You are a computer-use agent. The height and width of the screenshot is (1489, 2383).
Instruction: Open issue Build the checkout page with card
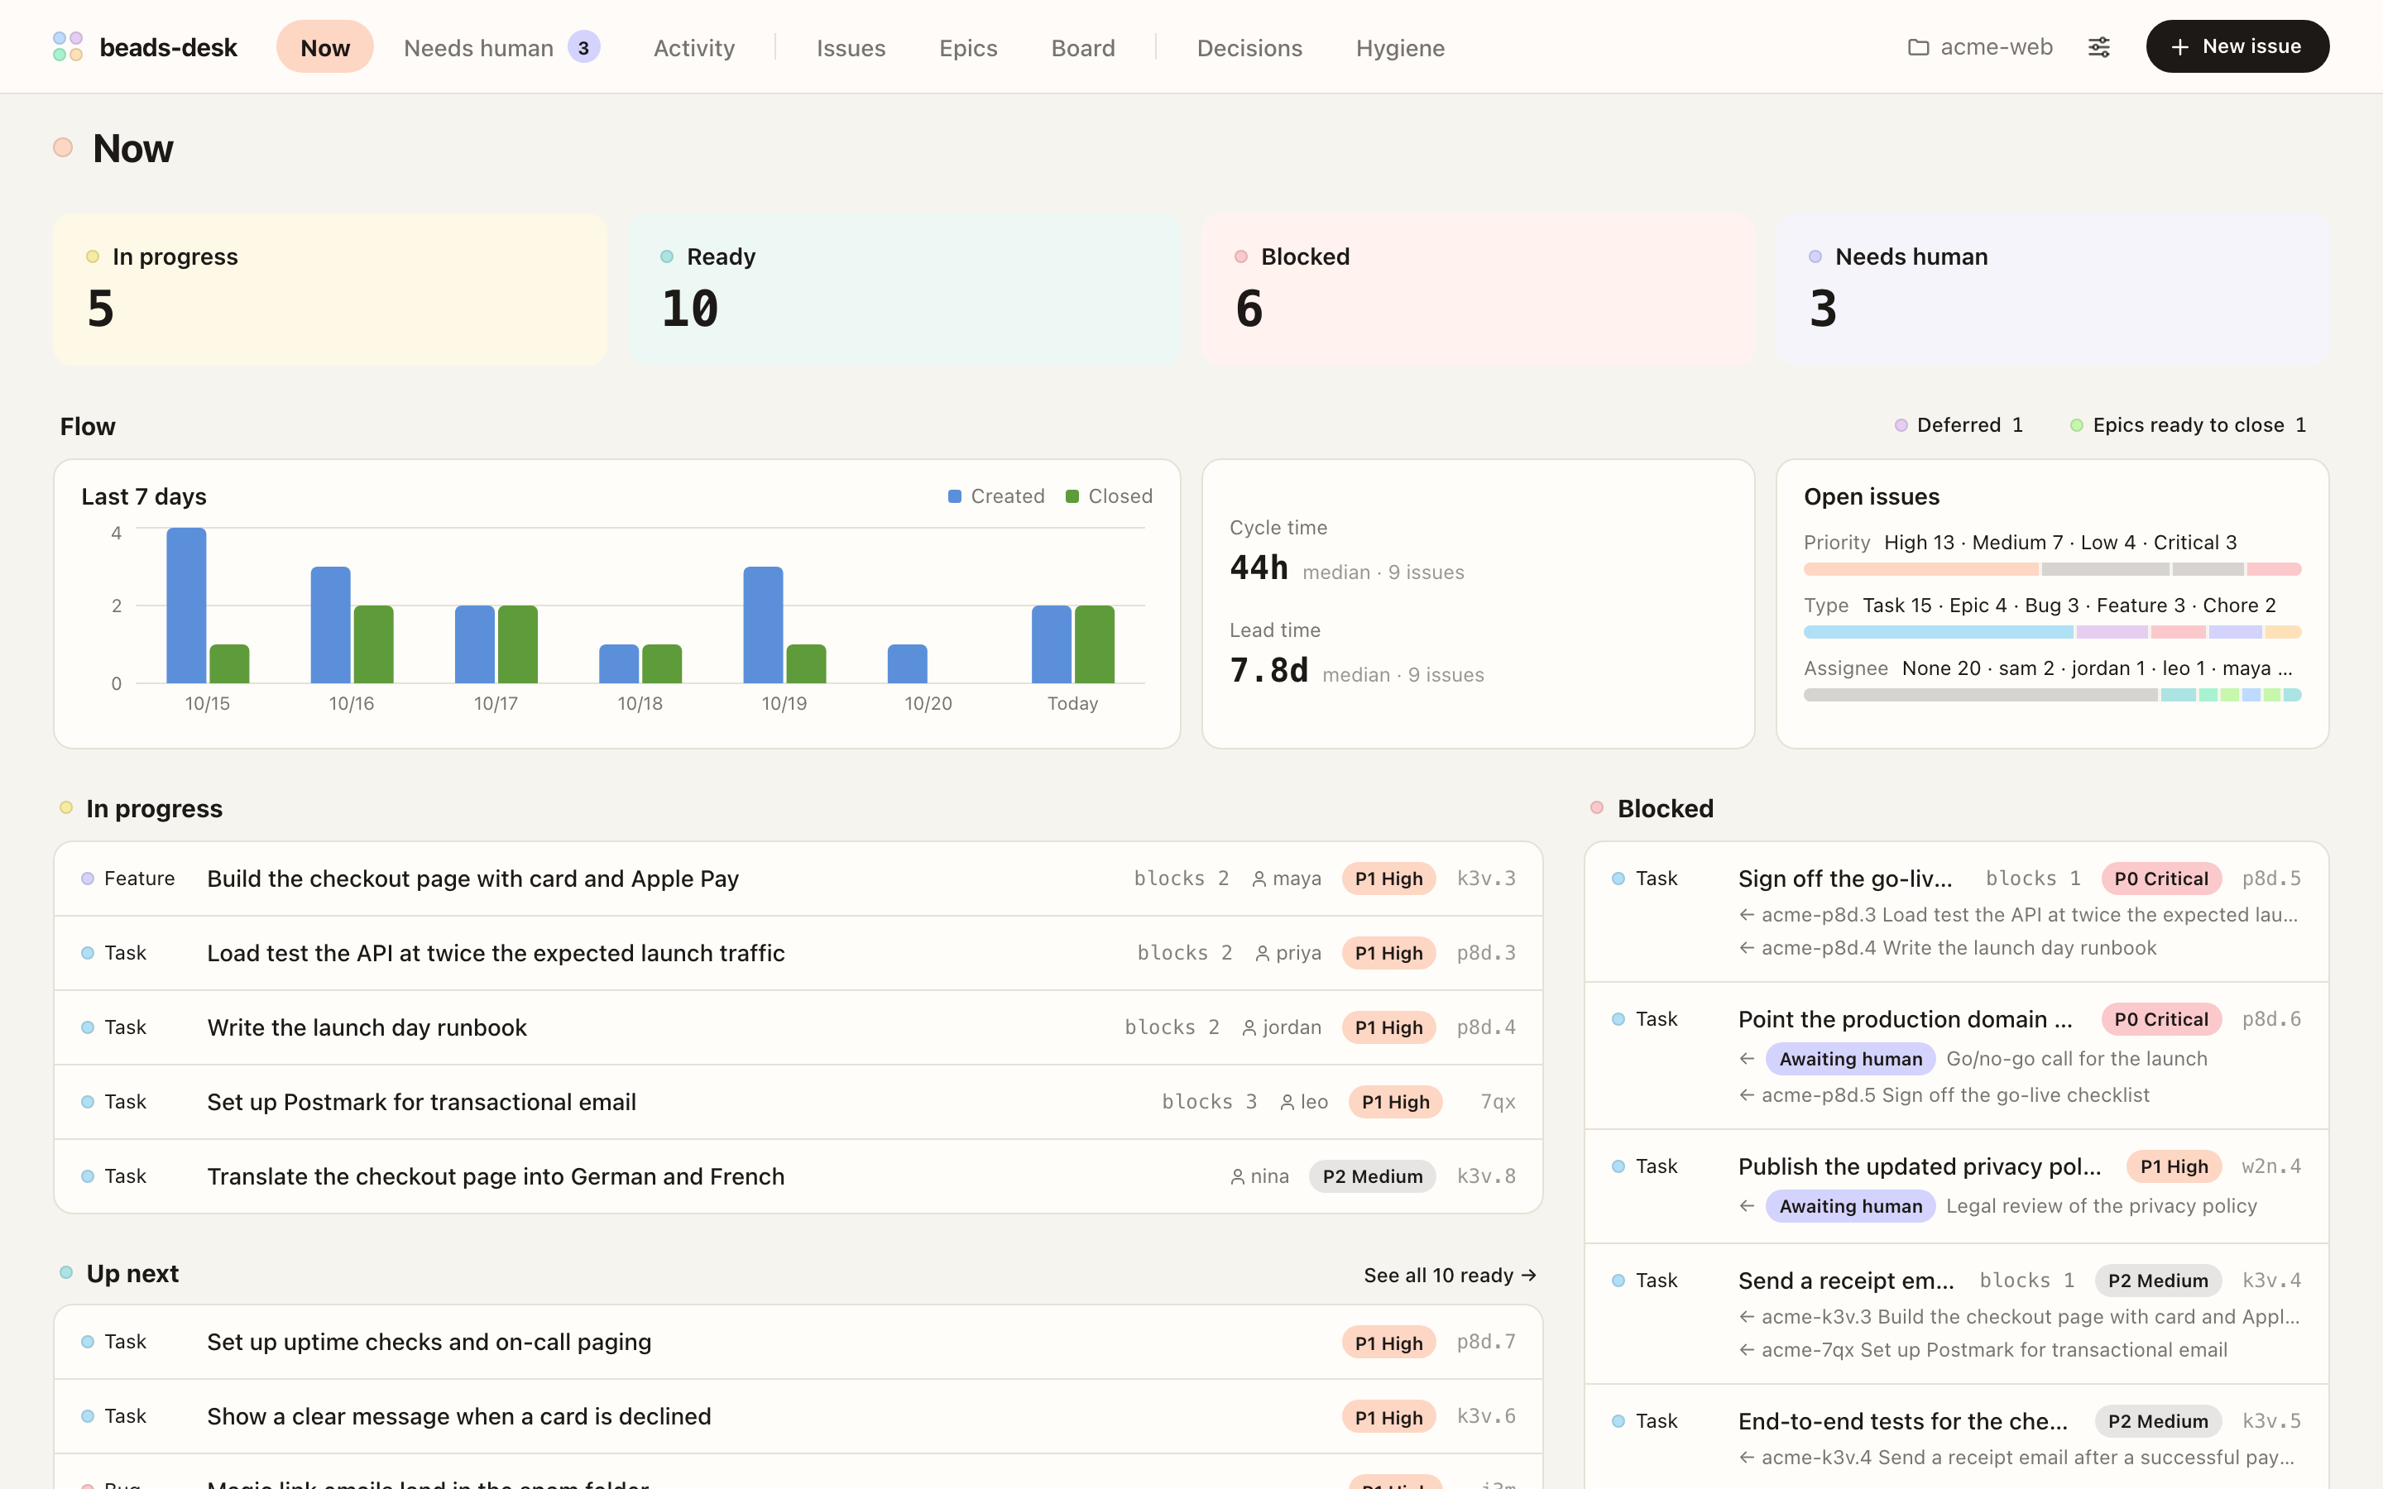pyautogui.click(x=798, y=879)
